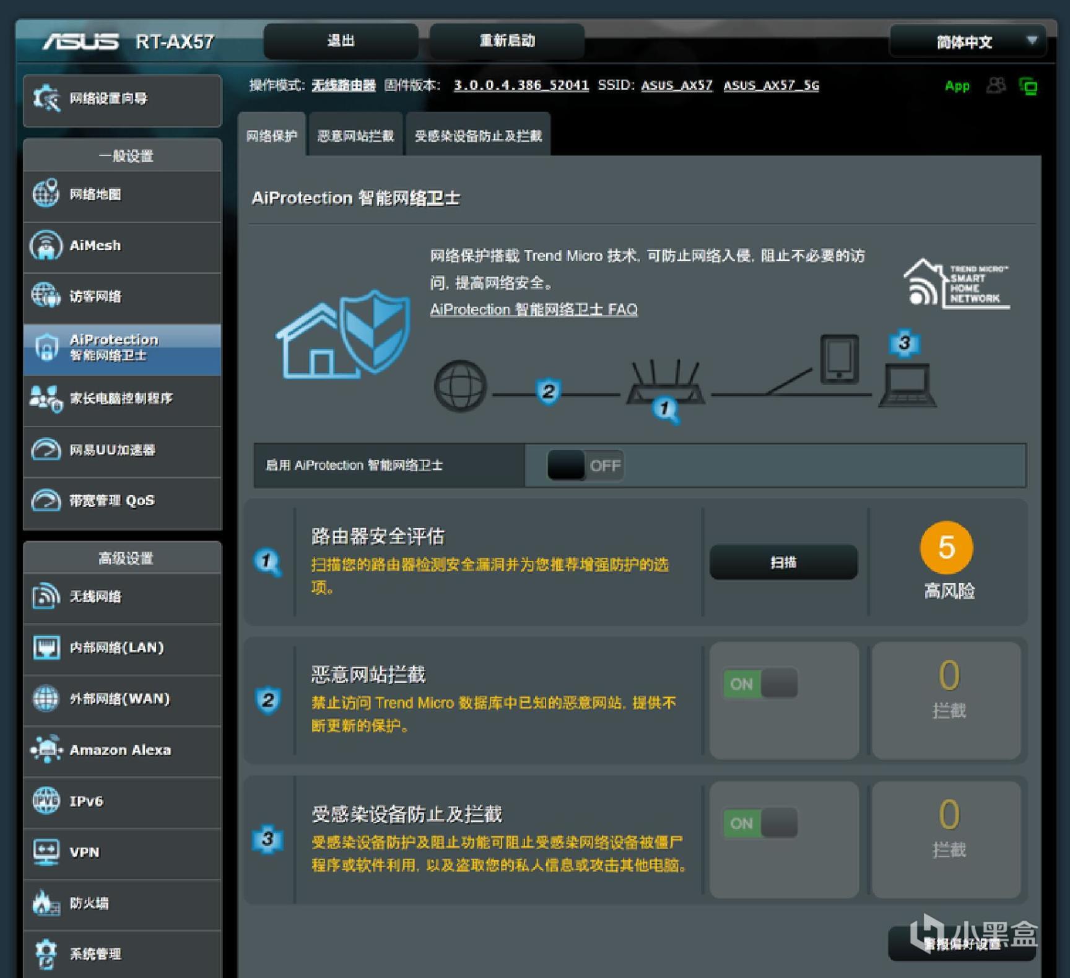Click the ASUS_AX57 SSID link
Viewport: 1070px width, 978px height.
pos(677,85)
